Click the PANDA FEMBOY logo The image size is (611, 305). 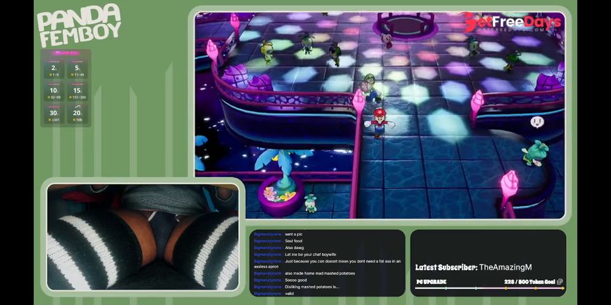tap(80, 25)
